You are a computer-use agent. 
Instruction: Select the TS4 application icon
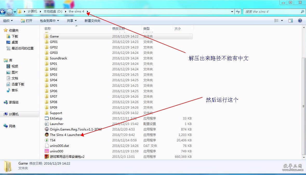[46, 140]
